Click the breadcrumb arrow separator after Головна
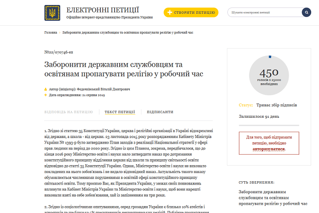This screenshot has width=319, height=213. click(x=59, y=33)
